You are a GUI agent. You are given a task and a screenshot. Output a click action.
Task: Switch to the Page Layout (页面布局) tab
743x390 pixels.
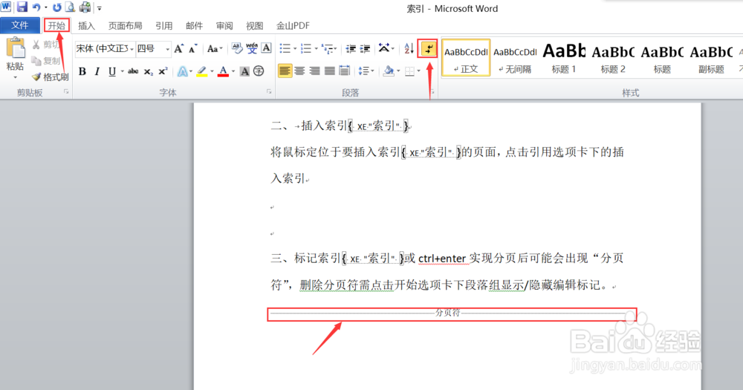point(125,25)
